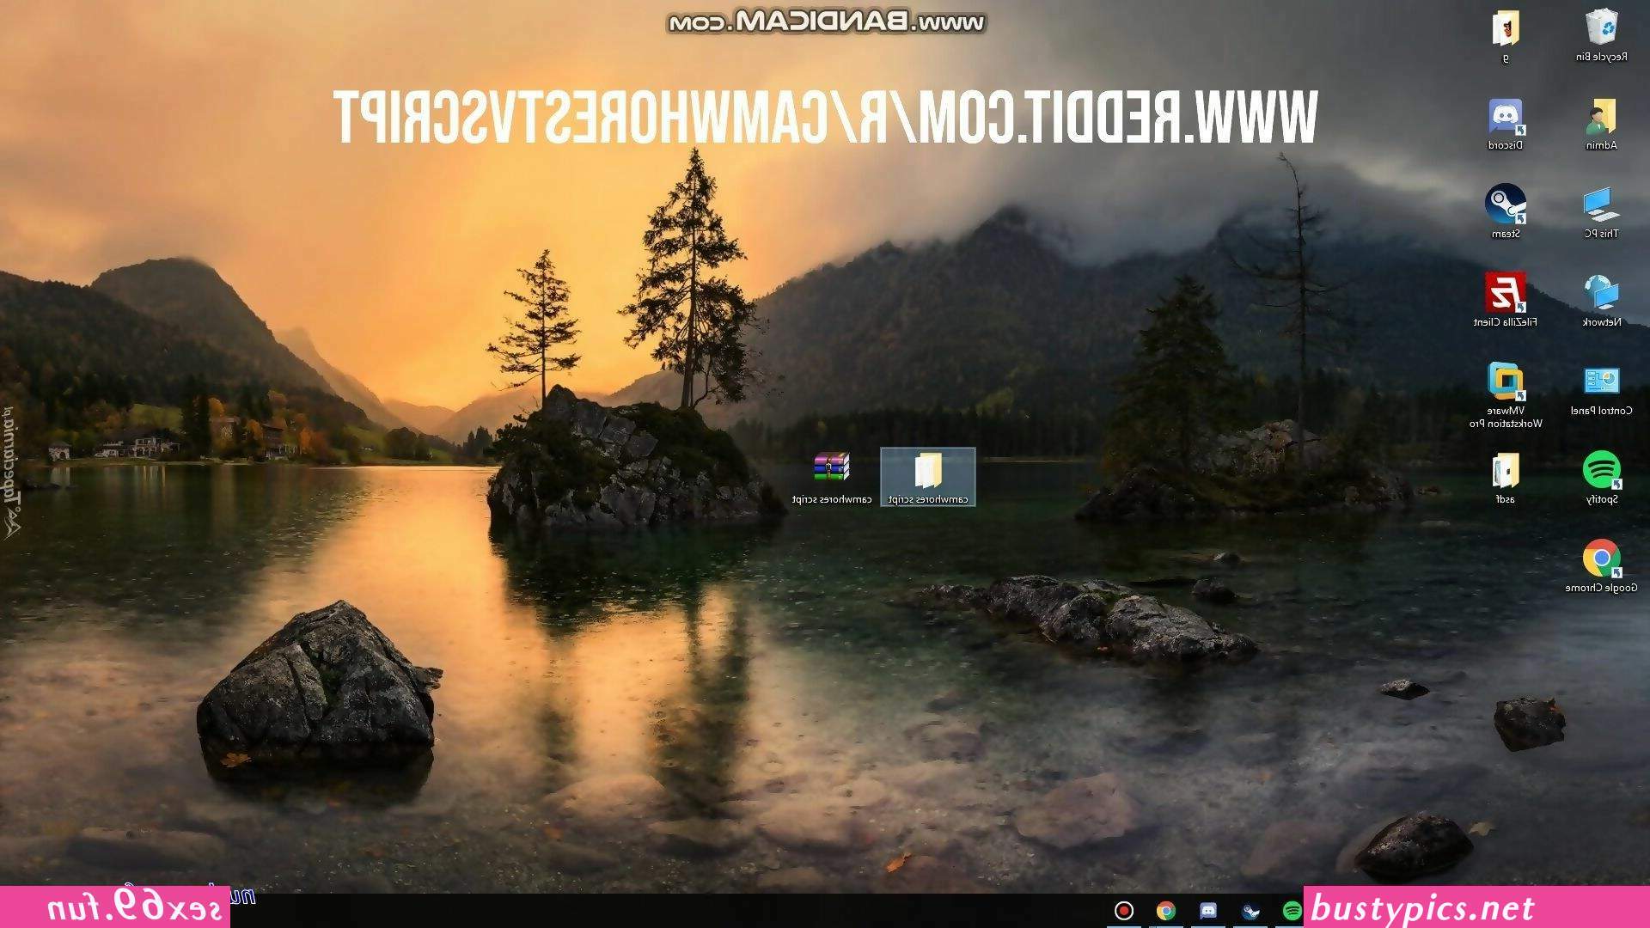Select the Discord desktop shortcut

tap(1506, 125)
